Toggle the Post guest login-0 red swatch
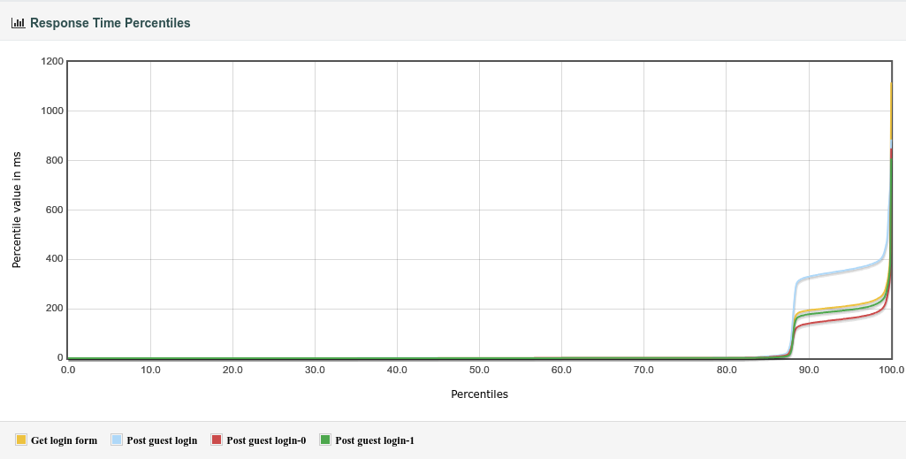Viewport: 906px width, 459px height. click(217, 440)
